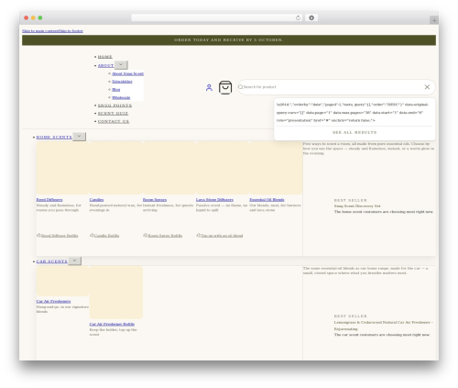
Task: Click Lemongrass & Cedarwood Car Air Freshener text
Action: [383, 326]
